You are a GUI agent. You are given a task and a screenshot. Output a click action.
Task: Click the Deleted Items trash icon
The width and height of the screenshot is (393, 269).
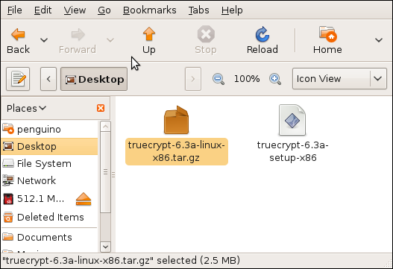click(x=8, y=217)
